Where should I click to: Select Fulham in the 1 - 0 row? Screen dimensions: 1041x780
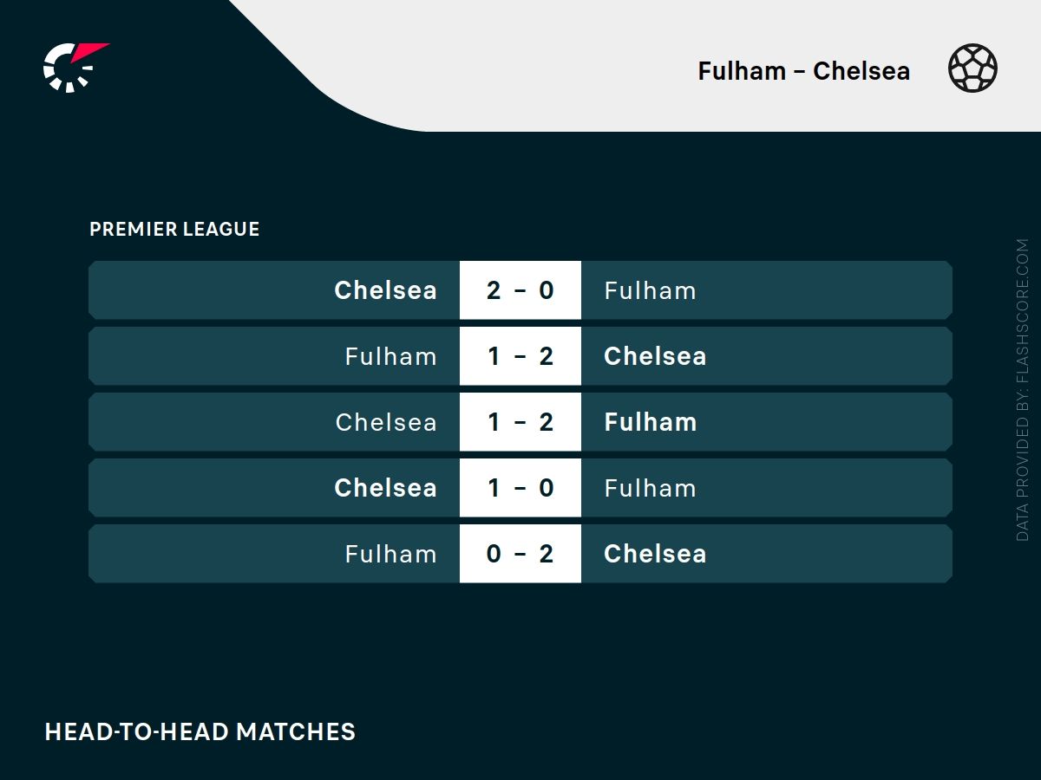point(650,488)
